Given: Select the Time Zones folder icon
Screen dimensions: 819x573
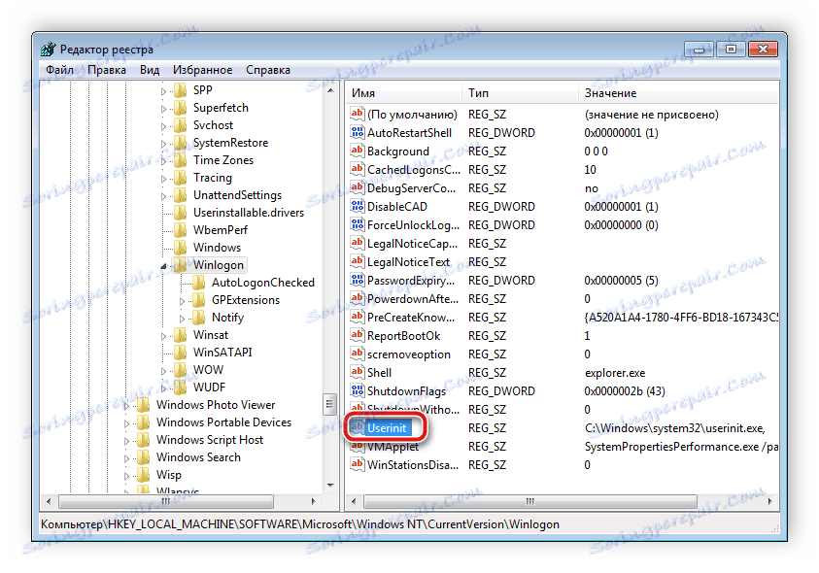Looking at the screenshot, I should (x=181, y=160).
